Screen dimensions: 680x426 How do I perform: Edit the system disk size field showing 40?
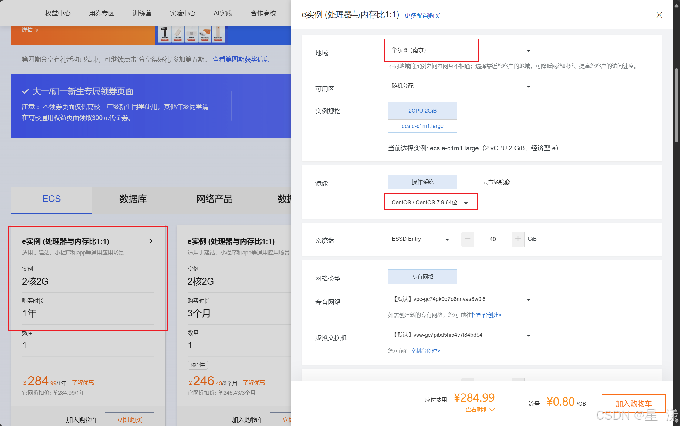pos(492,239)
